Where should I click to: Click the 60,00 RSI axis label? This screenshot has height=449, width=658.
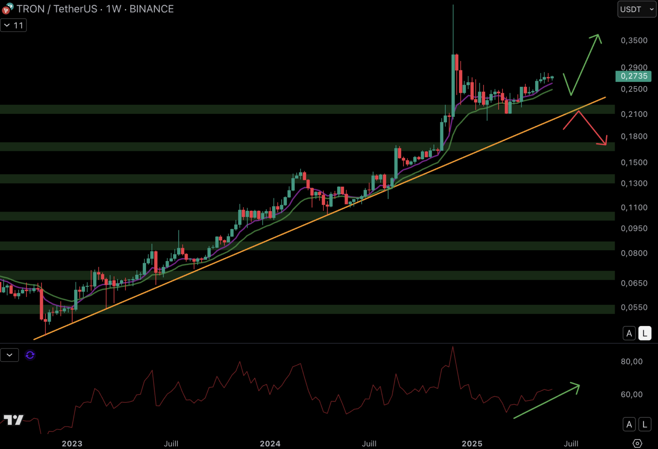pyautogui.click(x=631, y=395)
